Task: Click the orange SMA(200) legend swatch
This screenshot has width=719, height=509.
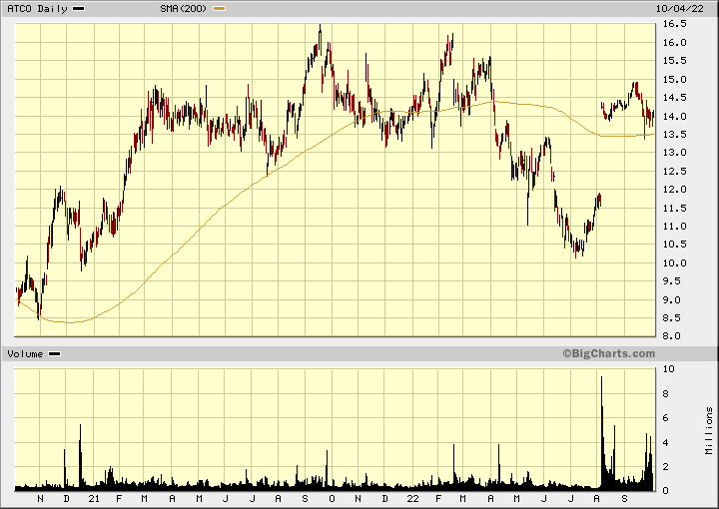Action: pos(219,9)
